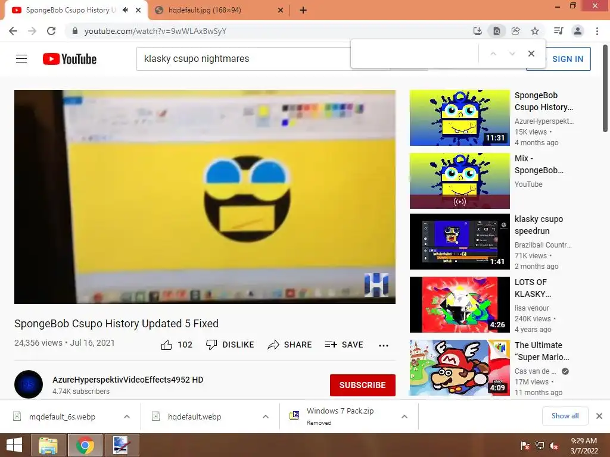Go to next find result arrow
610x457 pixels.
click(x=512, y=54)
